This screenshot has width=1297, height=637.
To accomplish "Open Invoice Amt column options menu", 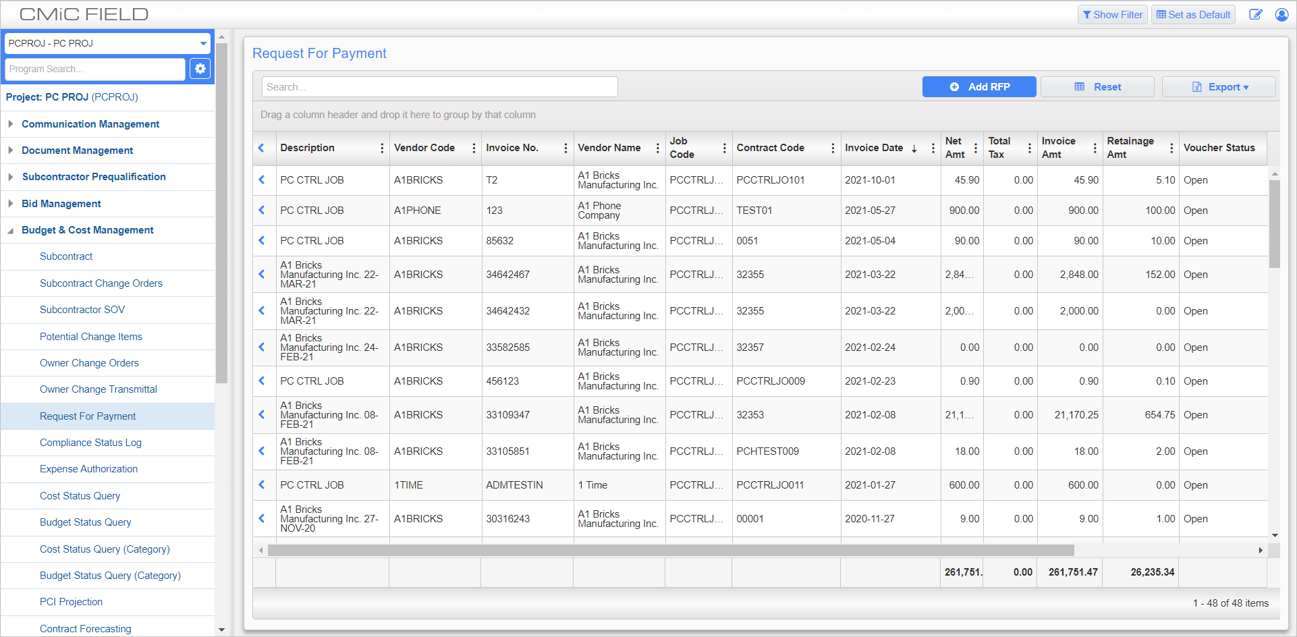I will [1095, 148].
